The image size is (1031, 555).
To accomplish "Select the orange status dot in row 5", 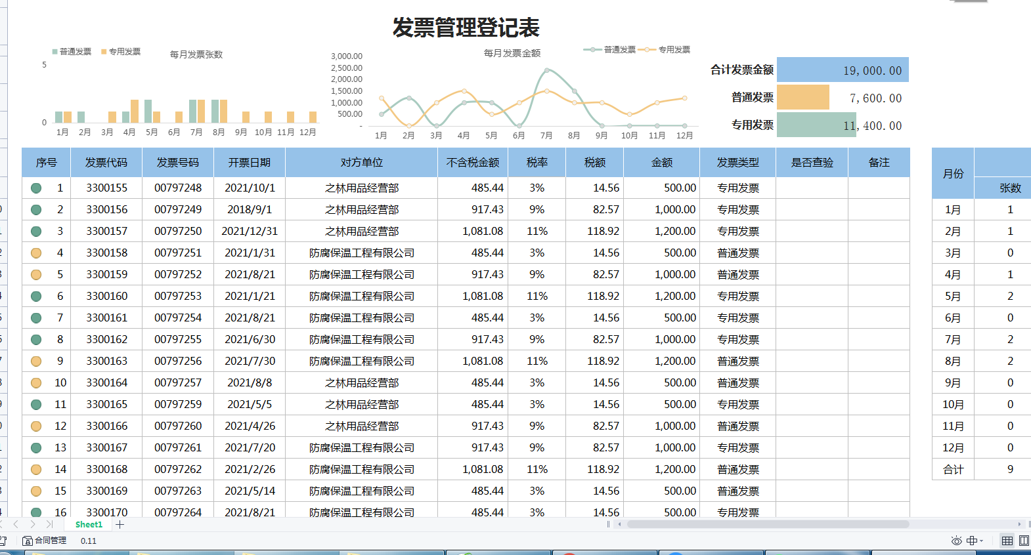I will pyautogui.click(x=36, y=275).
